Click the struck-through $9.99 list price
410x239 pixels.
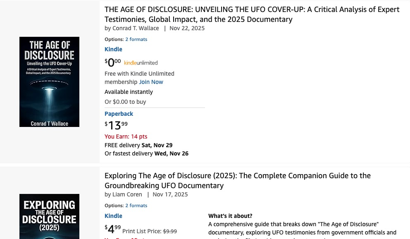(x=170, y=231)
